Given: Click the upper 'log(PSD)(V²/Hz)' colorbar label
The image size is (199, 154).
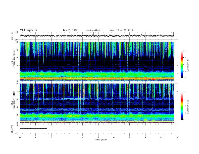Looking at the screenshot, I should point(188,66).
